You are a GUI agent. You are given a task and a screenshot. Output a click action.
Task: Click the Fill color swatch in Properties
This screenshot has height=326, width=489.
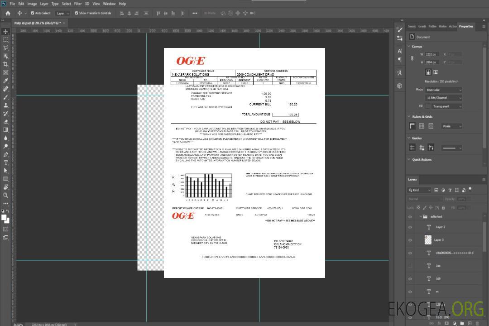point(428,106)
